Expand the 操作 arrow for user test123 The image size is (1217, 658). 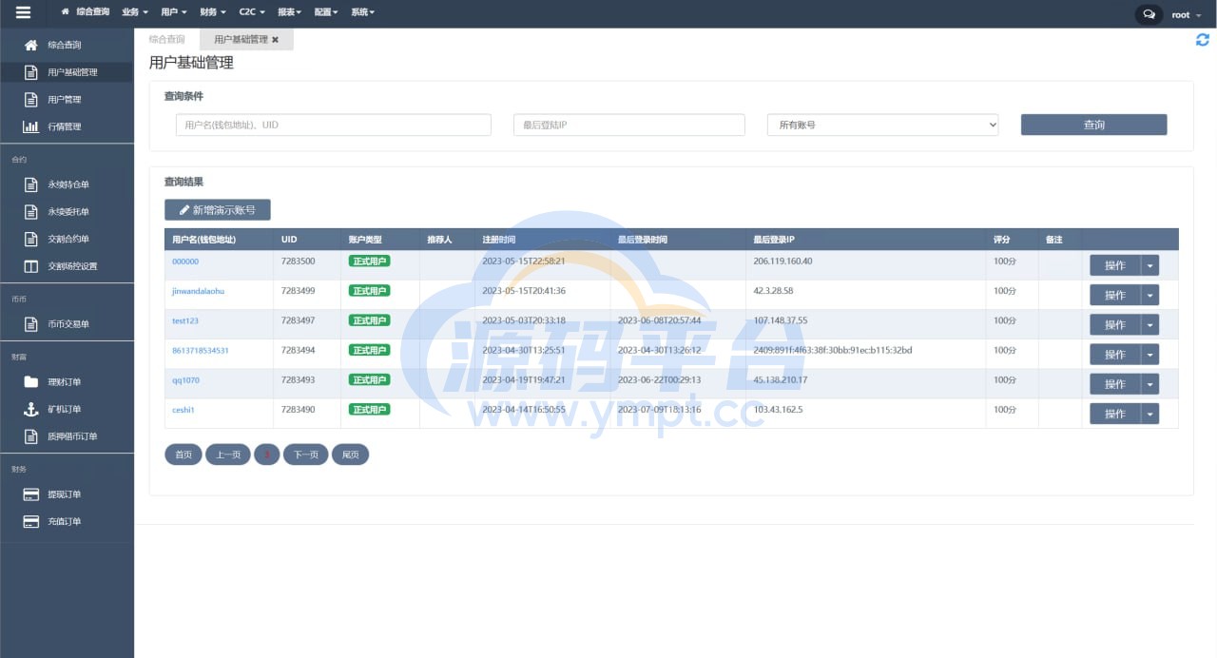[1150, 324]
